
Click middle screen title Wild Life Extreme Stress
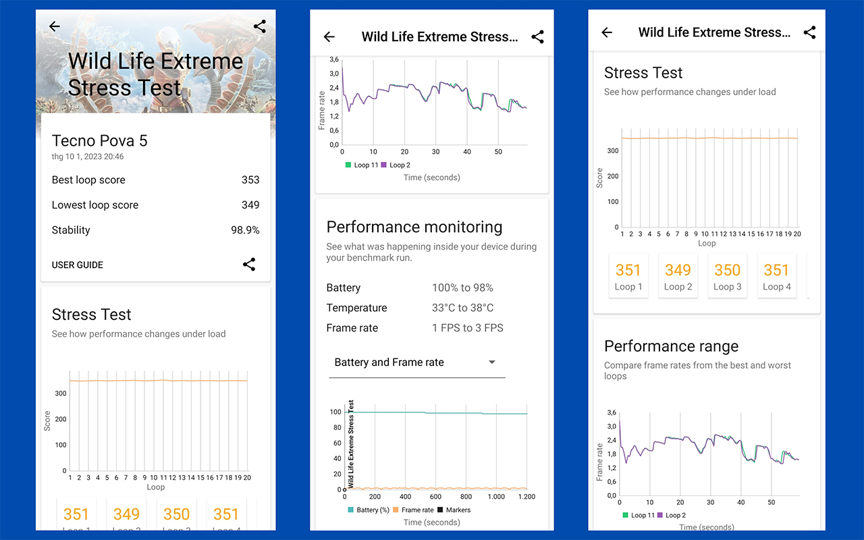440,37
